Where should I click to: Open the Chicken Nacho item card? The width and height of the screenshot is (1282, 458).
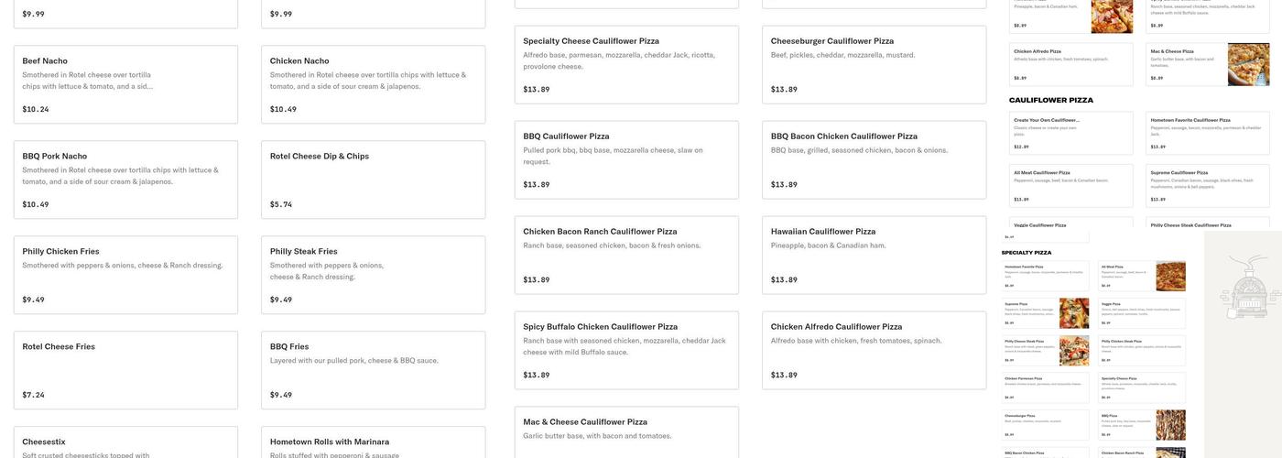[373, 84]
